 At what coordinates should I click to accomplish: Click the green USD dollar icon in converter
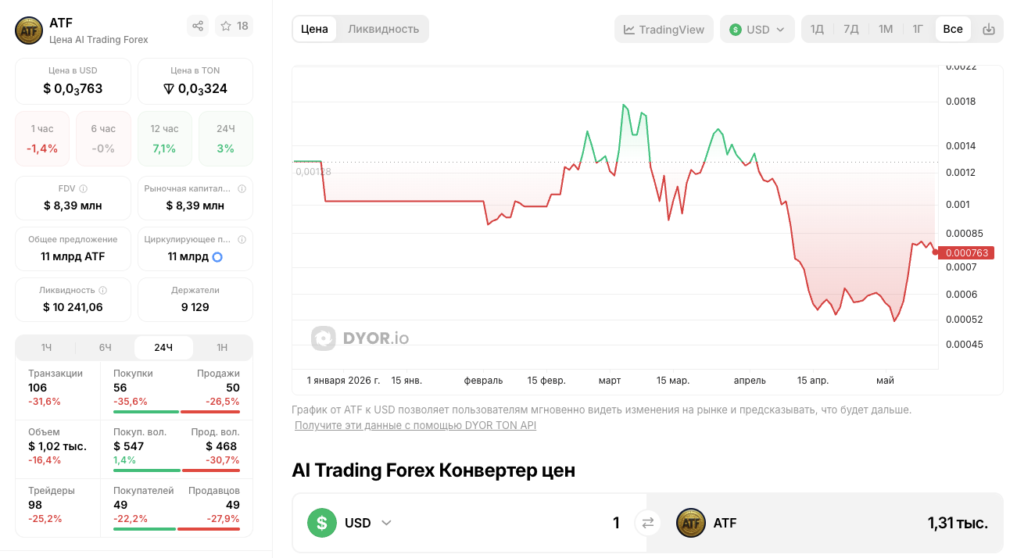(321, 523)
